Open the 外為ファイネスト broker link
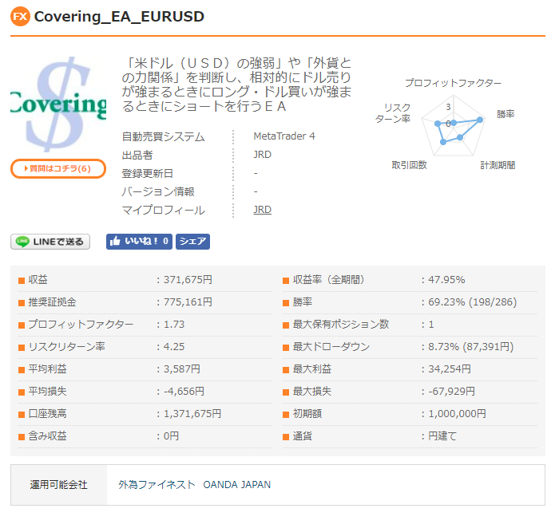Image resolution: width=559 pixels, height=528 pixels. [157, 485]
